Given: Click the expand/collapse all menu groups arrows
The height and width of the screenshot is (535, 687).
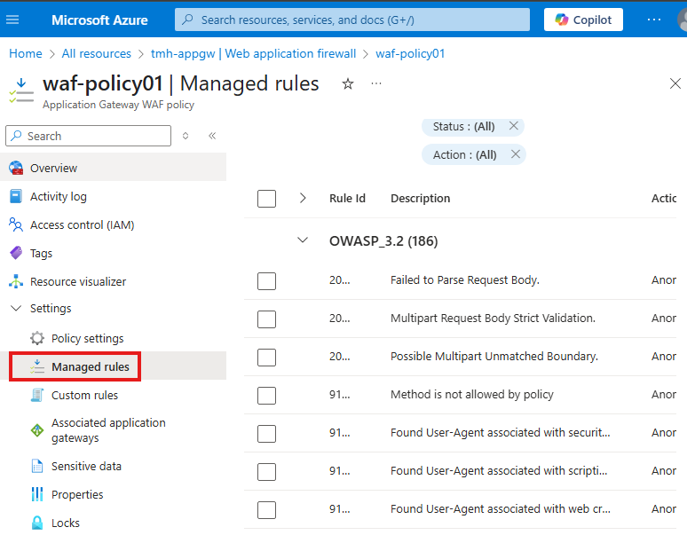Looking at the screenshot, I should (x=186, y=136).
